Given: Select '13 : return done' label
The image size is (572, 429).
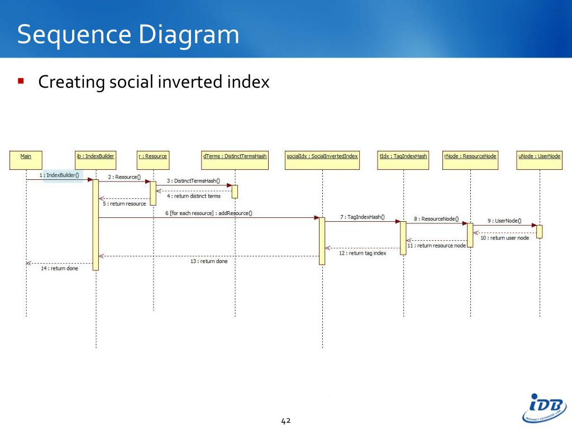Looking at the screenshot, I should (209, 261).
